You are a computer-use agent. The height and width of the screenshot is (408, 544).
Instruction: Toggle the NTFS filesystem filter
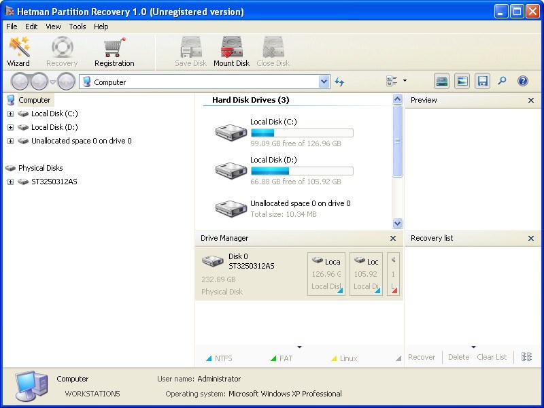coord(222,358)
